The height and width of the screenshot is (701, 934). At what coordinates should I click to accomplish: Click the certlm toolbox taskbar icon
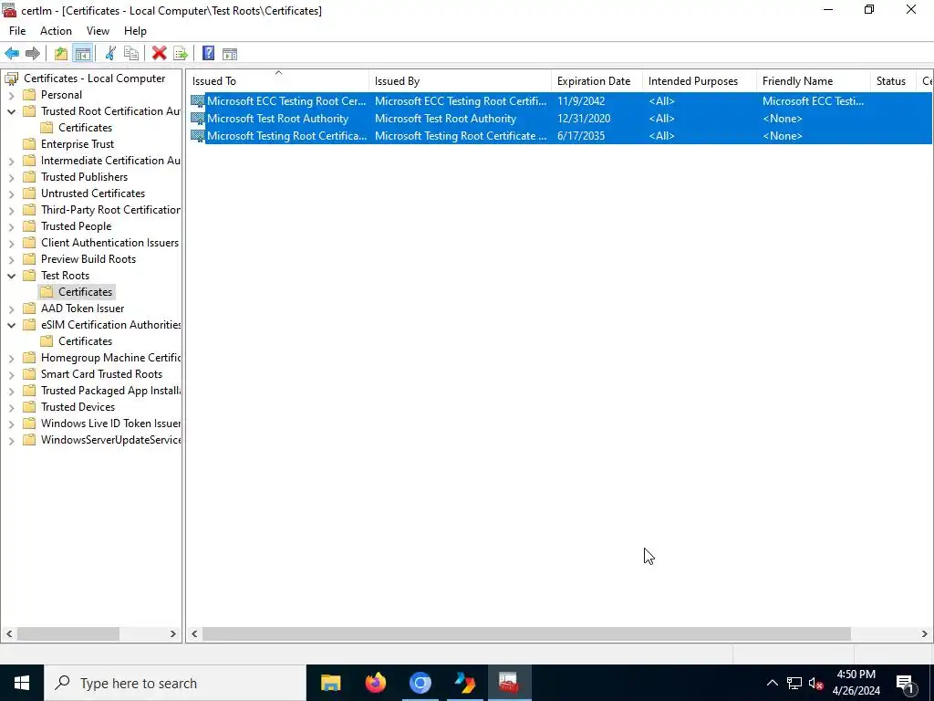coord(509,683)
